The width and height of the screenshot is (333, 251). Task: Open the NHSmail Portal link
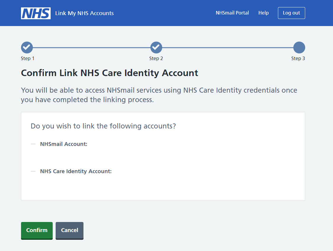click(x=232, y=13)
